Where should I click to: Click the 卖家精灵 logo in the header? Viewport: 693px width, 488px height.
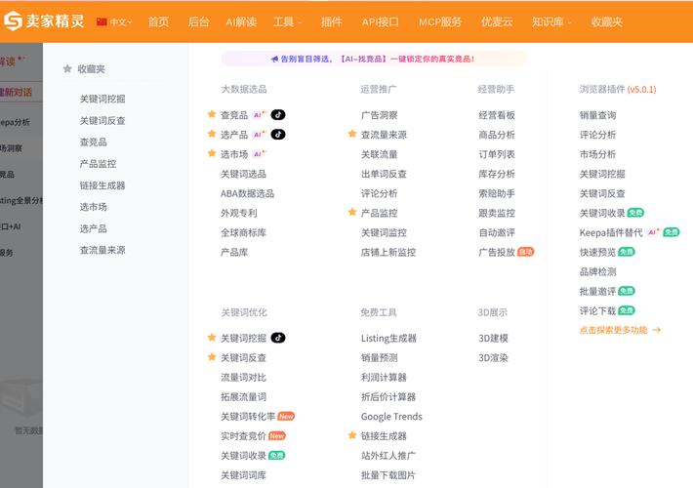point(44,20)
